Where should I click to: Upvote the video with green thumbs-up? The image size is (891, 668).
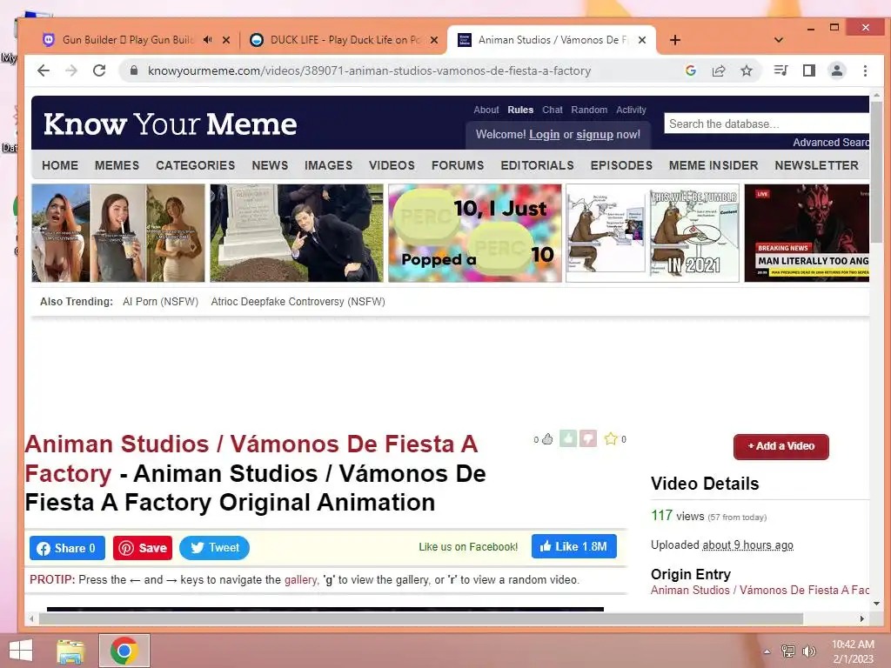tap(568, 438)
